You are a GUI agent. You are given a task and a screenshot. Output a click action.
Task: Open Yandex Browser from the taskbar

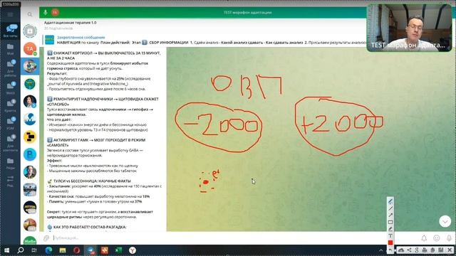click(x=133, y=250)
